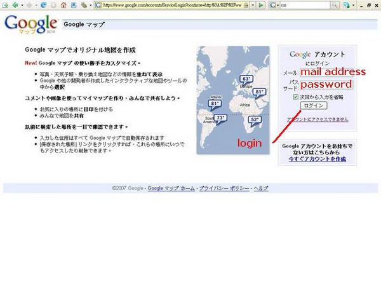Restore down the browser window
The height and width of the screenshot is (286, 381).
[x=369, y=5]
